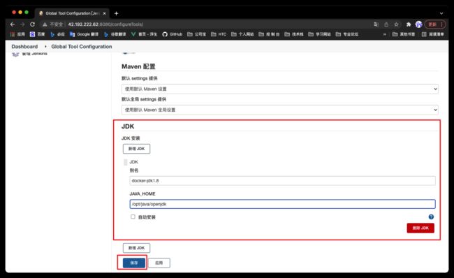Open the 默认全局 settings 提供 dropdown
Screen dimensions: 454x278
(x=279, y=110)
